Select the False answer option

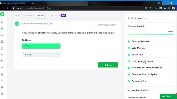coord(41,54)
